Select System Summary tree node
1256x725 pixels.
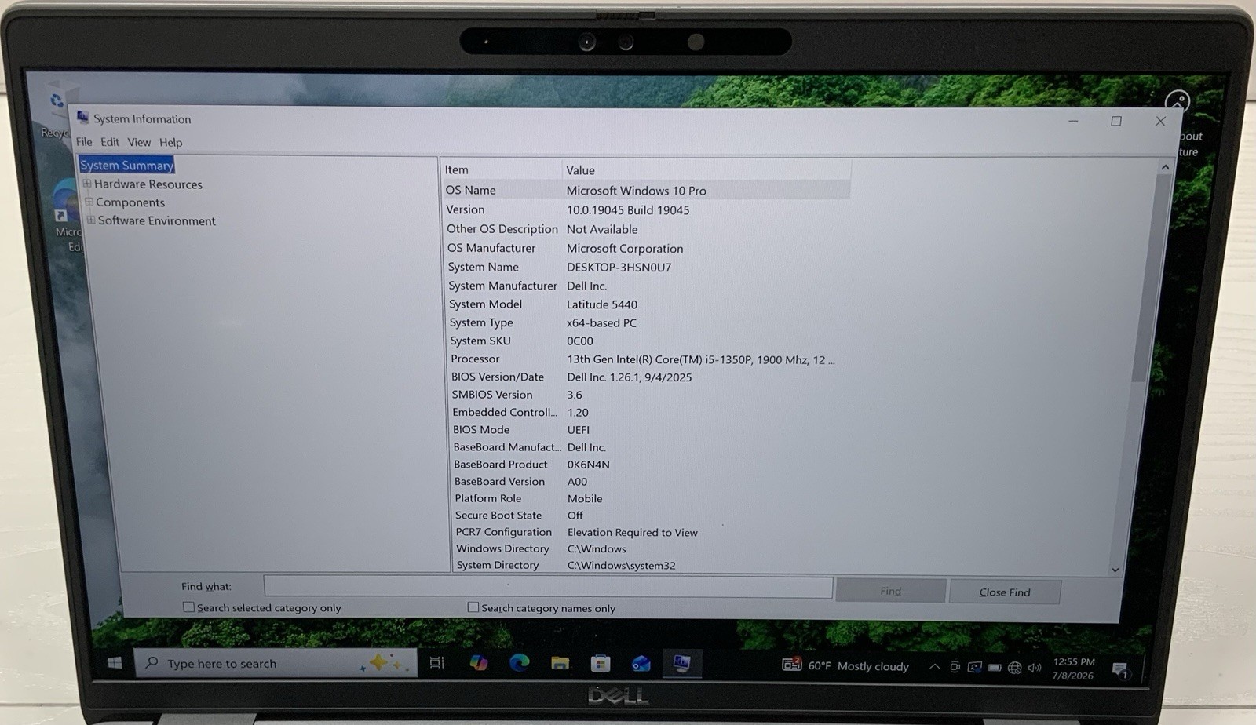click(126, 165)
